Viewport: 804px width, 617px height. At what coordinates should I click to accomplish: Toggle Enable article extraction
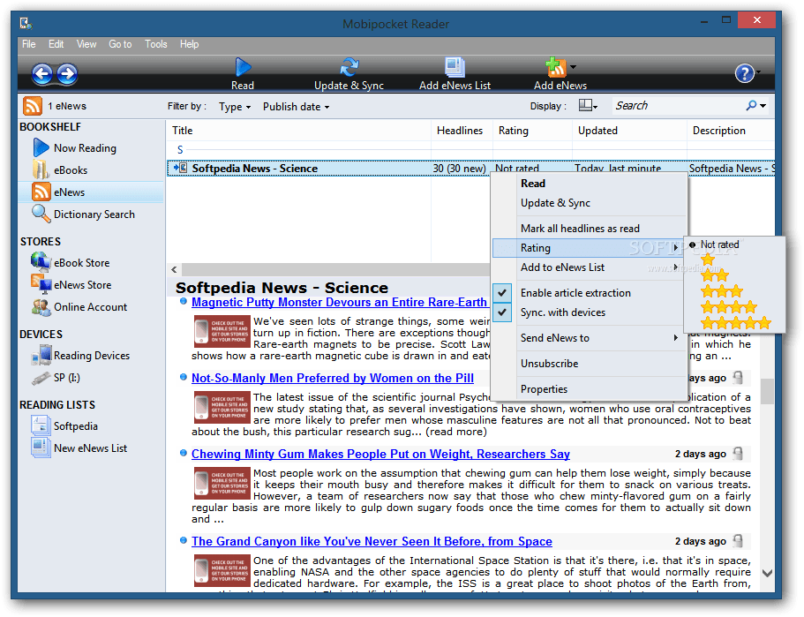[x=590, y=293]
